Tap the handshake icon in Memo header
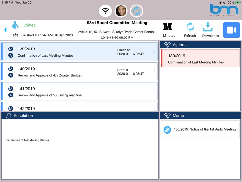Image resolution: width=242 pixels, height=182 pixels. coord(167,115)
